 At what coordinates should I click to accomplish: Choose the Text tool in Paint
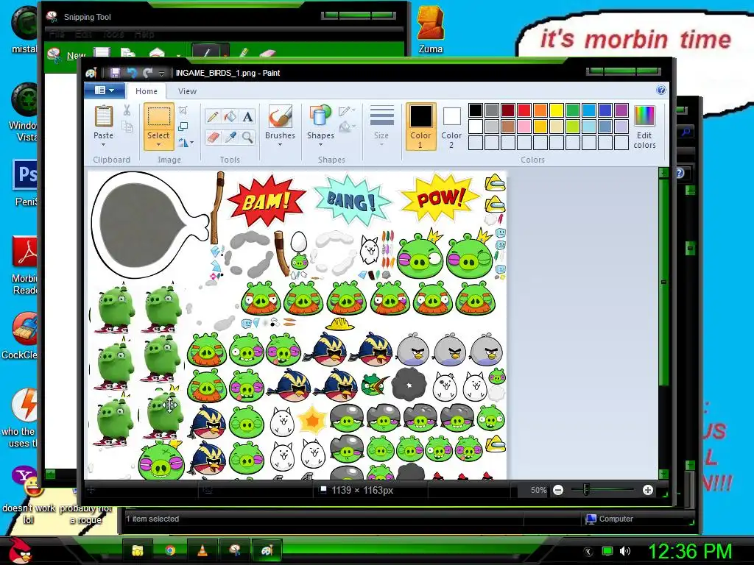247,117
